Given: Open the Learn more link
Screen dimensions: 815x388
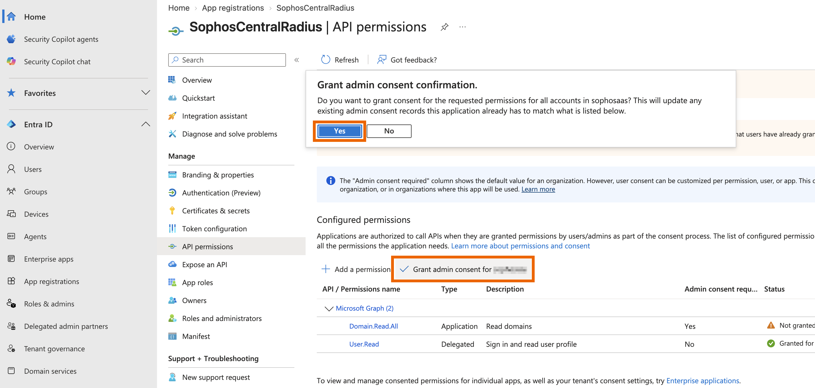Looking at the screenshot, I should pyautogui.click(x=538, y=189).
